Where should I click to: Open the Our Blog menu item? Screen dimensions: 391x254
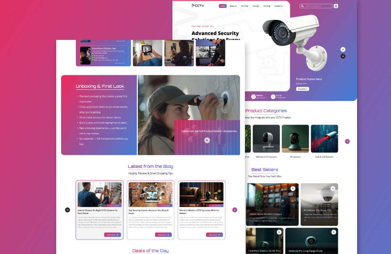267,6
